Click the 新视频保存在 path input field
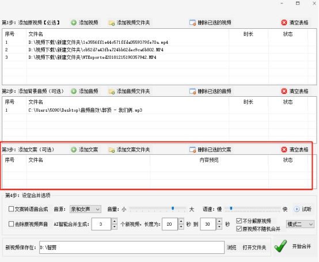 click(132, 248)
